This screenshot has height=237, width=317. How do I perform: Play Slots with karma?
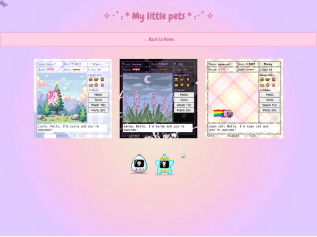click(x=184, y=100)
